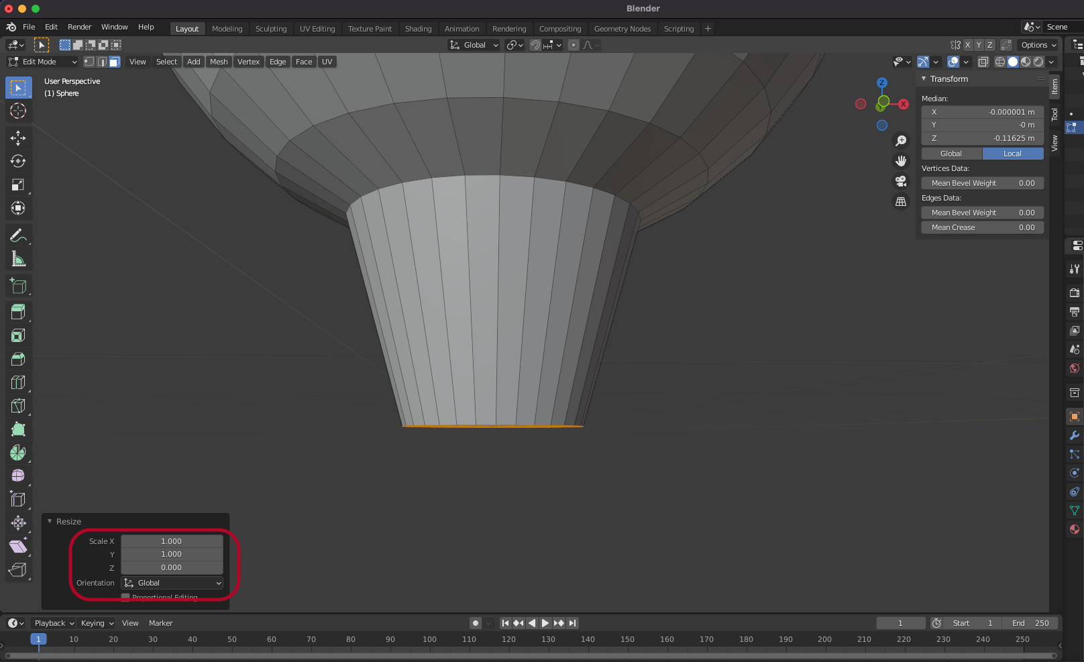Switch perspective/orthographic grid icon
The height and width of the screenshot is (662, 1084).
[x=901, y=201]
